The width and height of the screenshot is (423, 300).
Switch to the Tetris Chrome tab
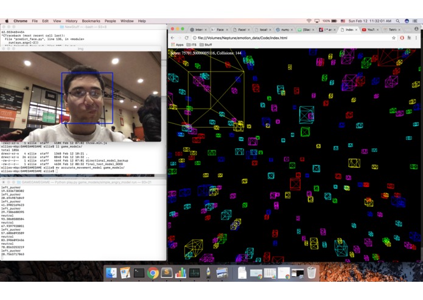[391, 30]
